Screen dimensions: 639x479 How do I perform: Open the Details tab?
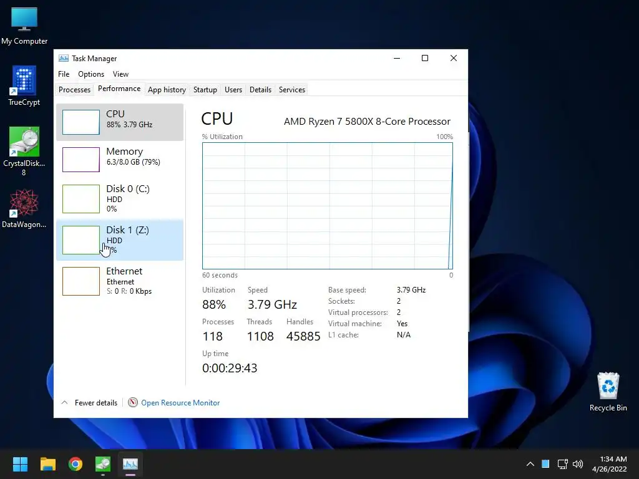(260, 90)
